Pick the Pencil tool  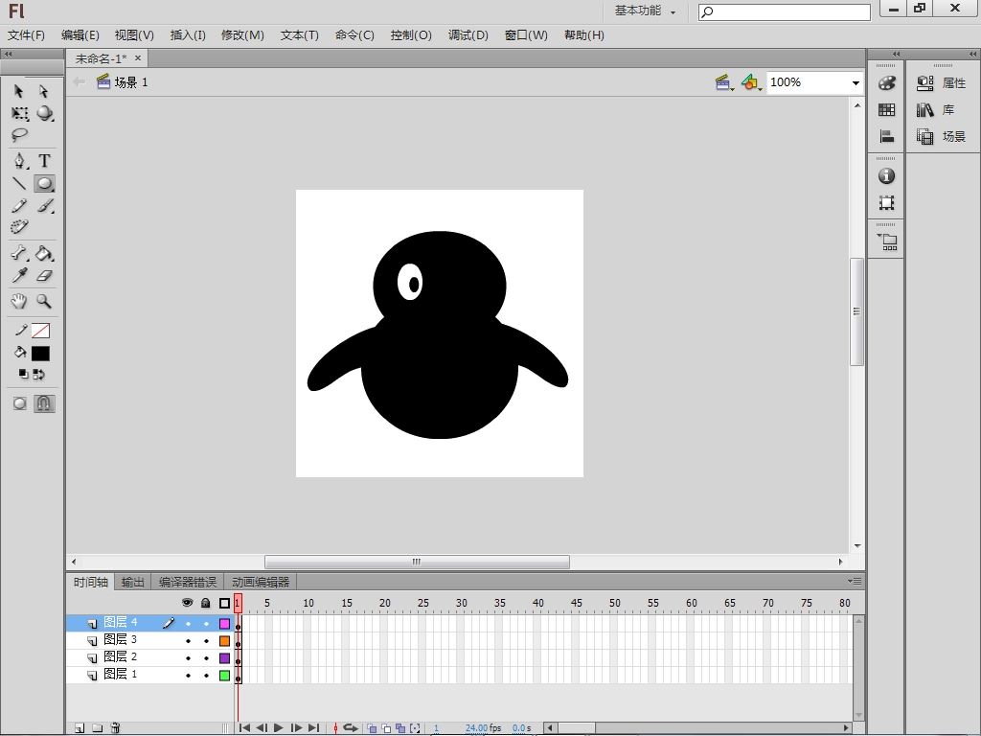[19, 206]
